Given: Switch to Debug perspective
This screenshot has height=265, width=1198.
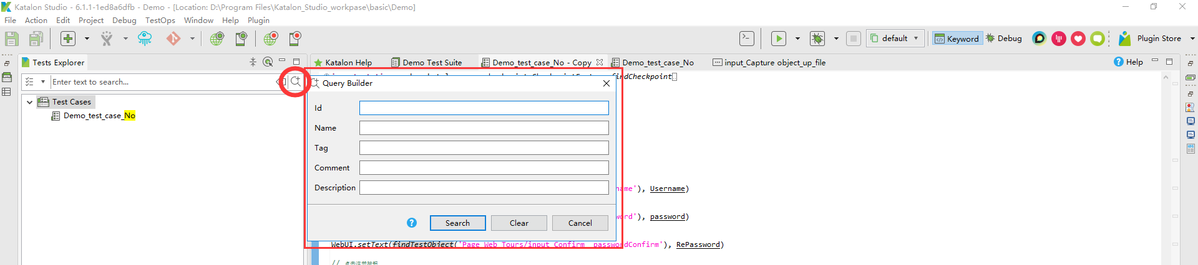Looking at the screenshot, I should pyautogui.click(x=1004, y=39).
